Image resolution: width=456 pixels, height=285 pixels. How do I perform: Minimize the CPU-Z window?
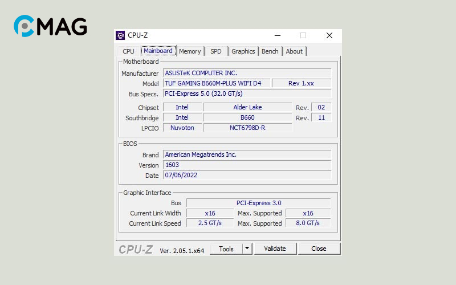278,35
